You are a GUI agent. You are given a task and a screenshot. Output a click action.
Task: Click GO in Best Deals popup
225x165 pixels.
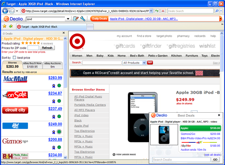coord(215,160)
